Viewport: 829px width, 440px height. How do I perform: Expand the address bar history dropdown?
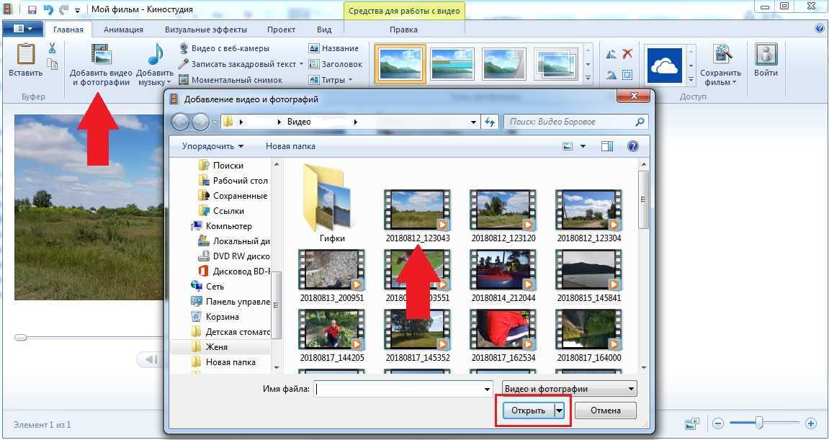point(474,122)
